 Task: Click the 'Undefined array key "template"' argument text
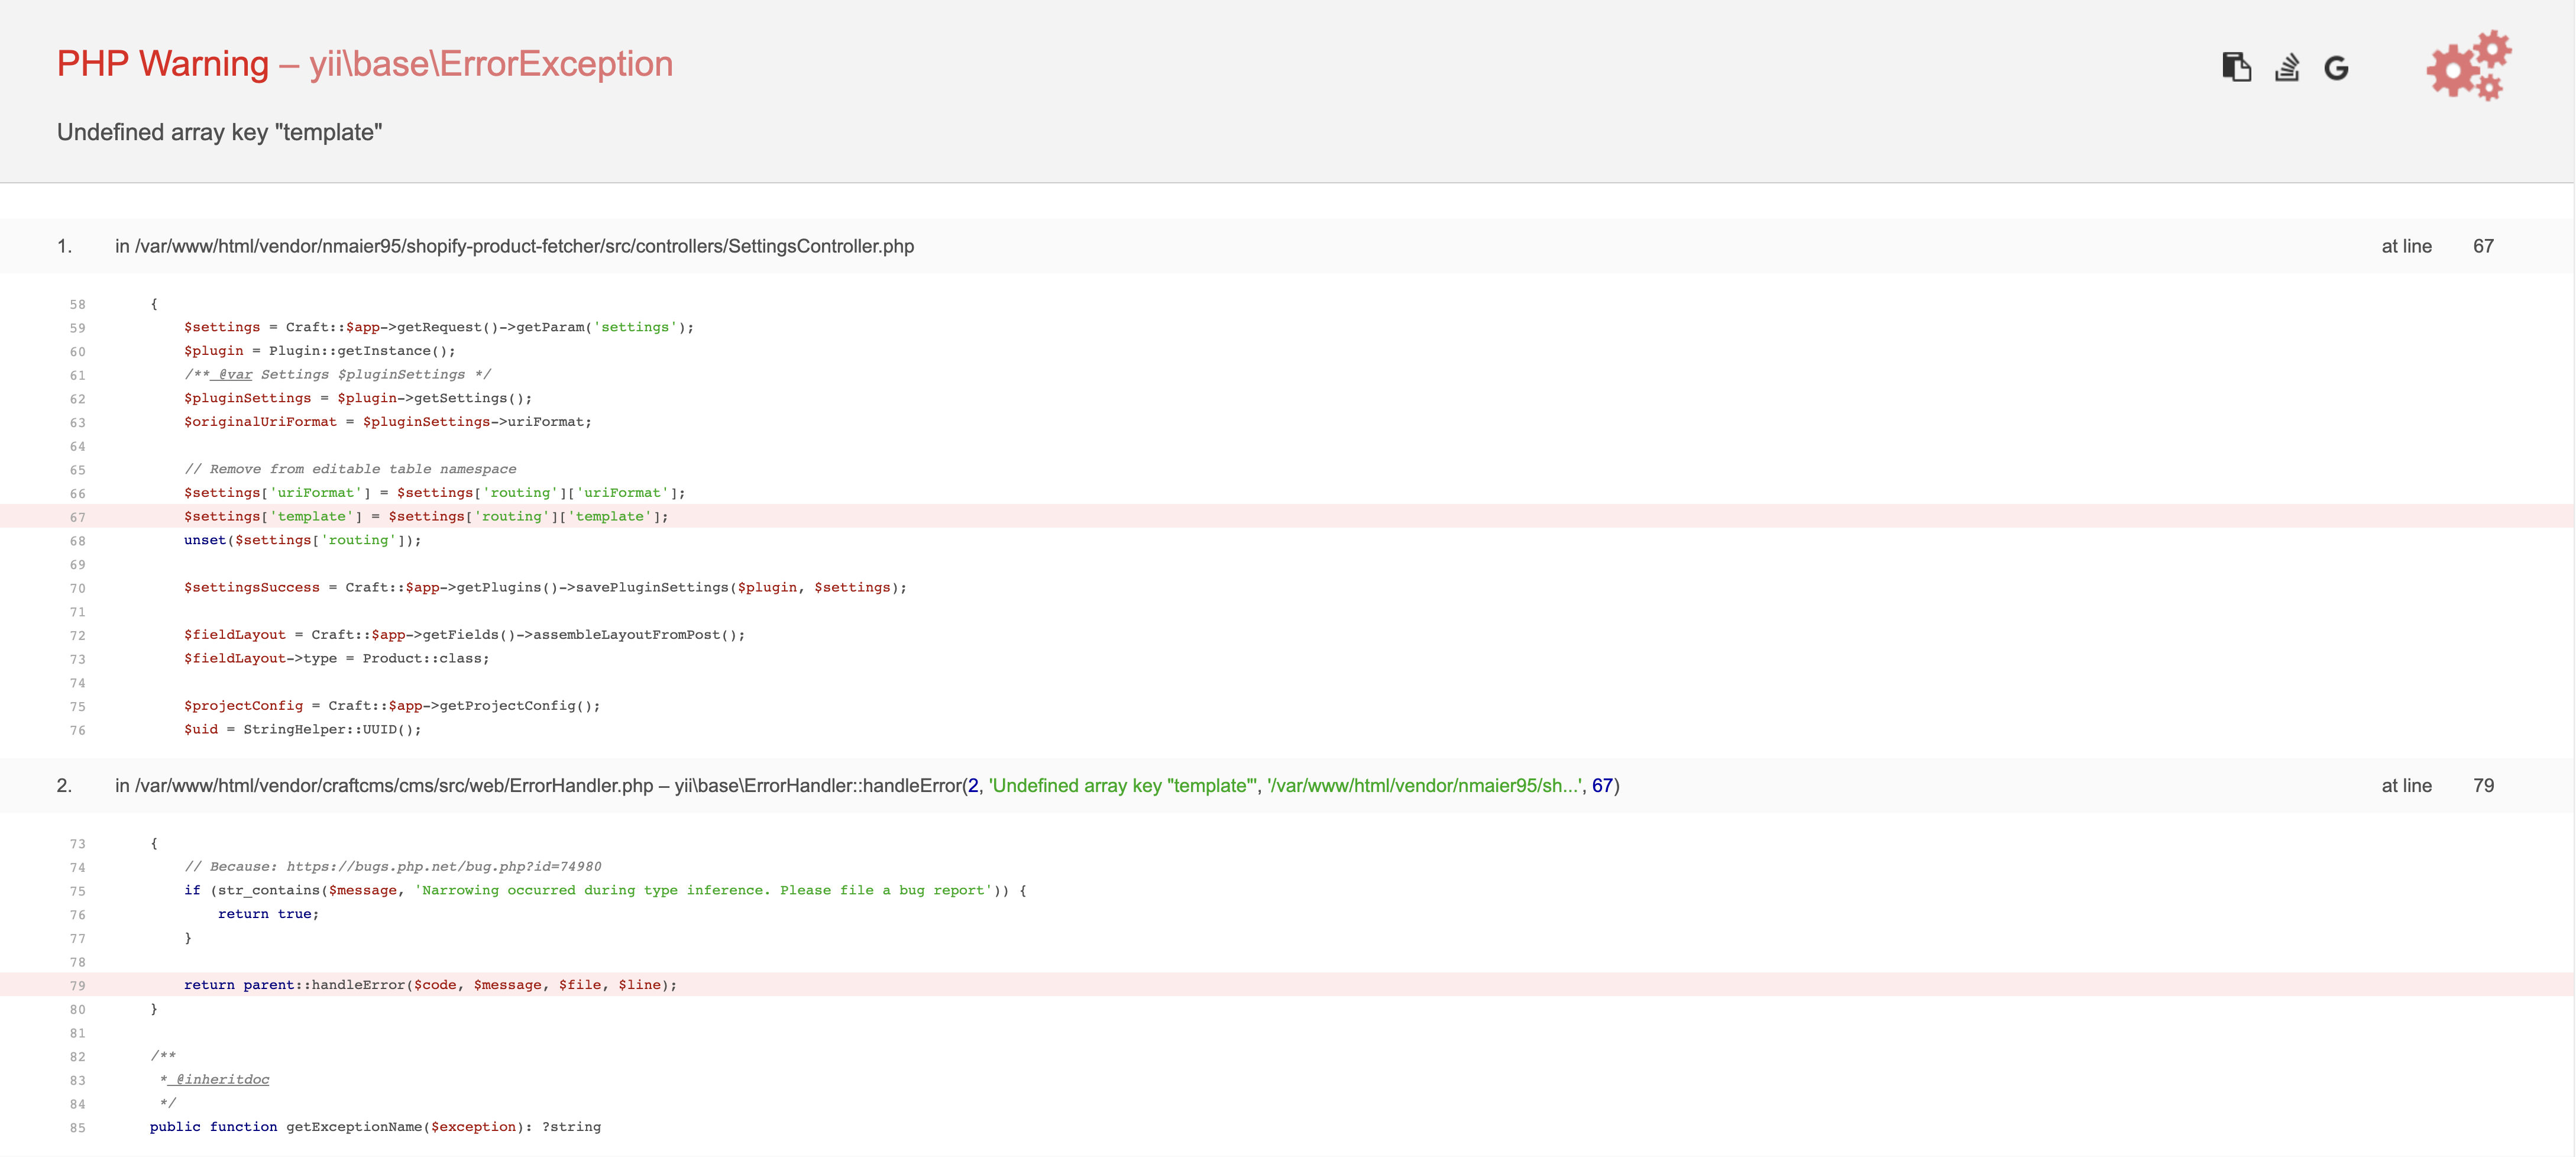click(x=1120, y=786)
